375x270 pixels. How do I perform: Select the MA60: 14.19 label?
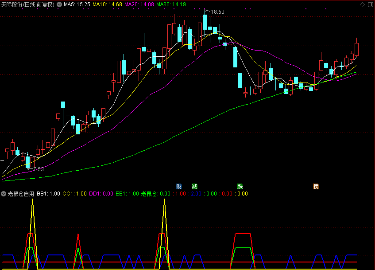pos(171,4)
